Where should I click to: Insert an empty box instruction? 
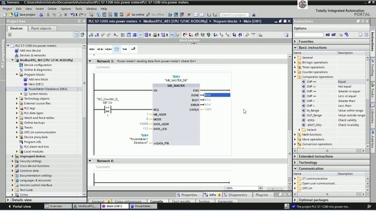[x=116, y=49]
